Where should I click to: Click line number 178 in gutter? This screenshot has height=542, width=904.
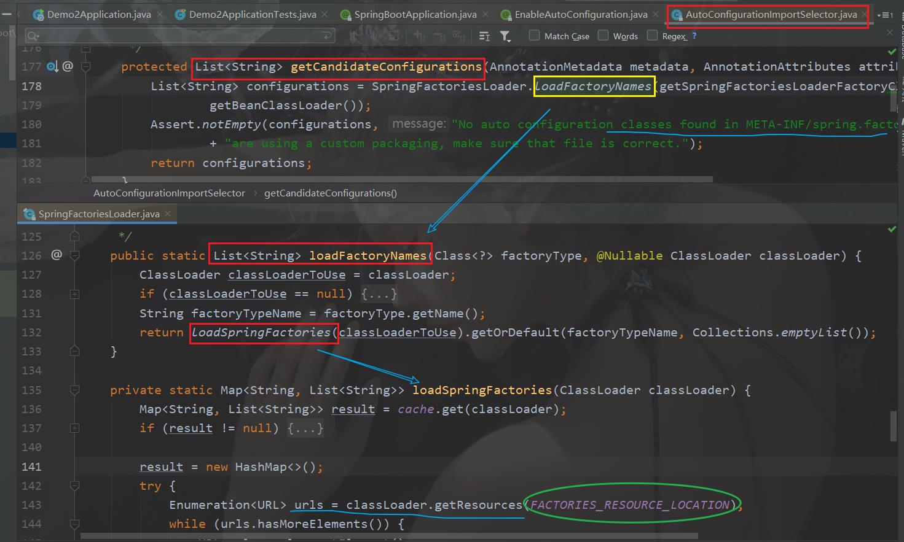coord(31,86)
